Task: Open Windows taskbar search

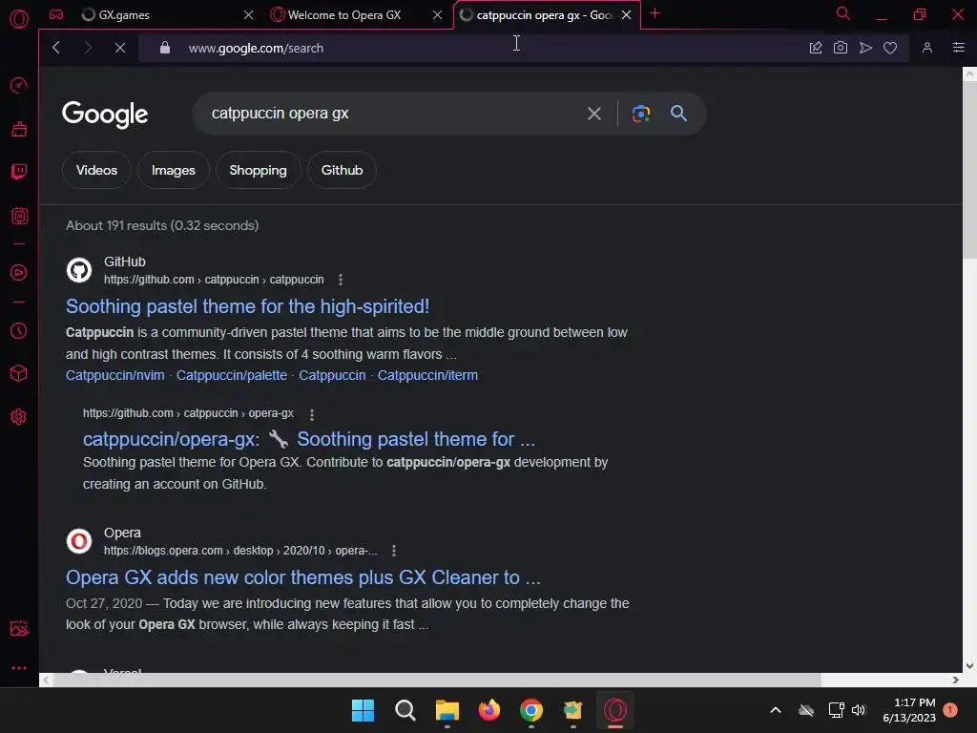Action: point(405,710)
